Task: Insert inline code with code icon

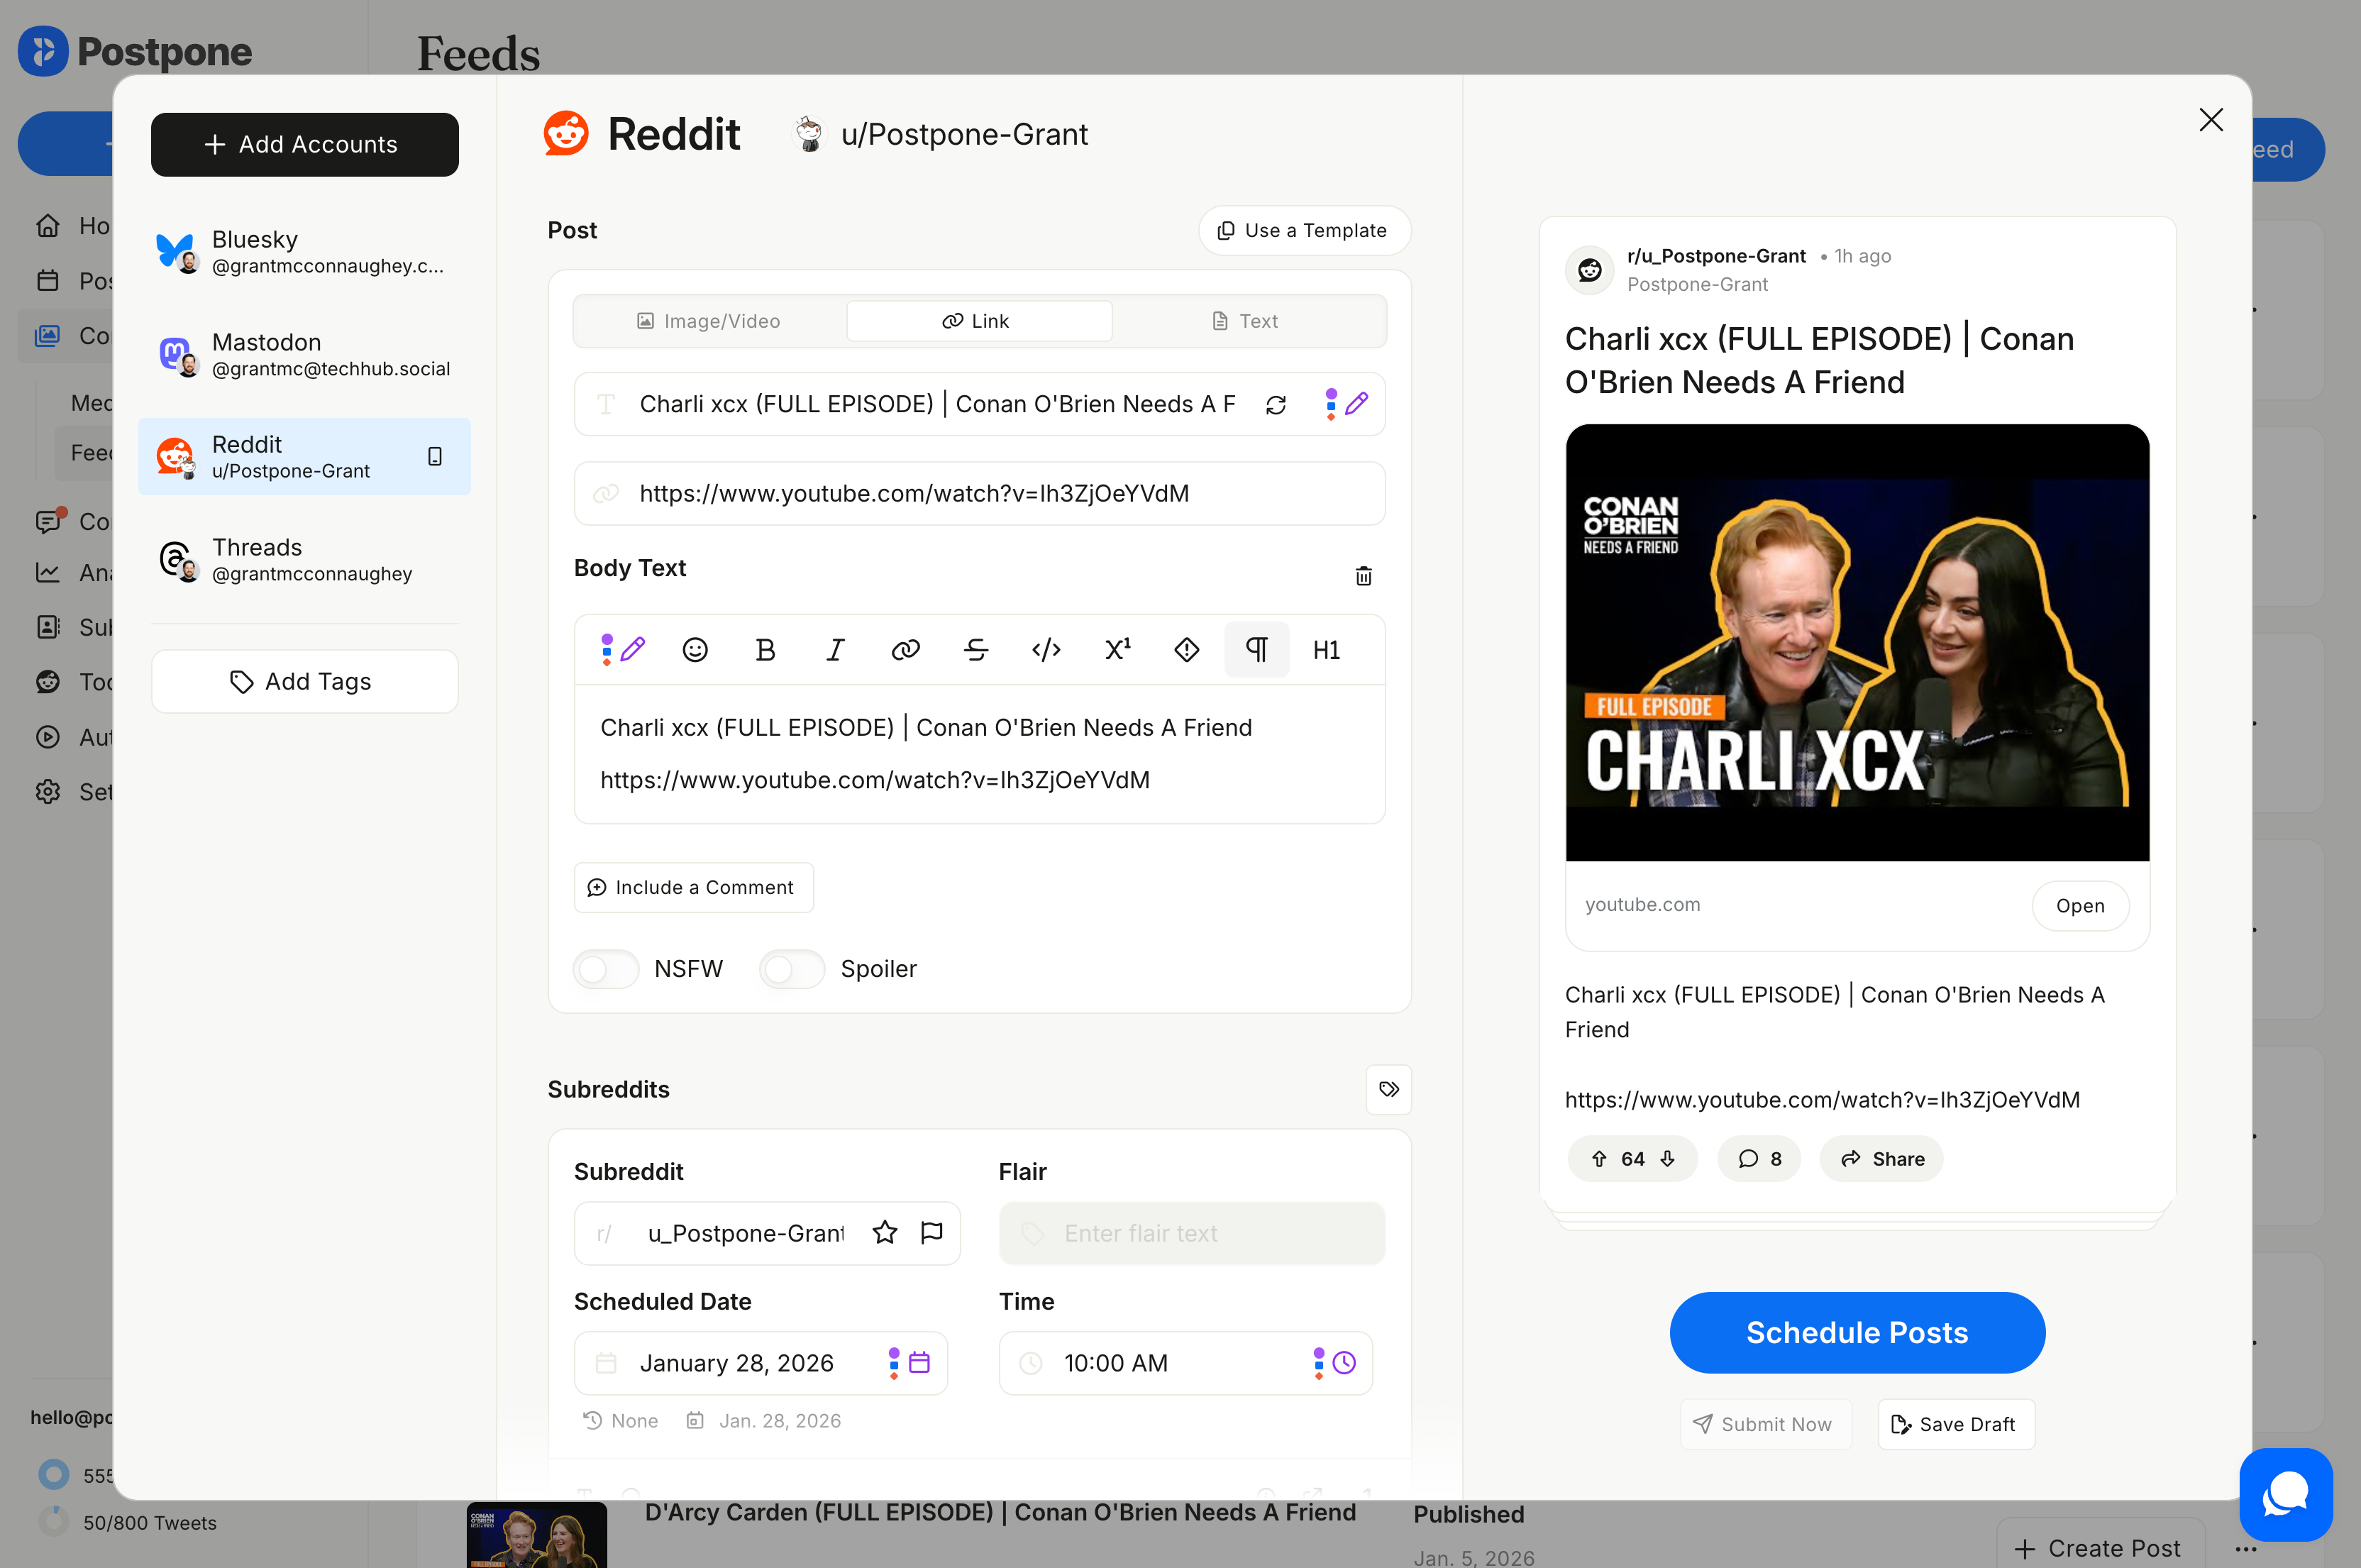Action: pyautogui.click(x=1046, y=650)
